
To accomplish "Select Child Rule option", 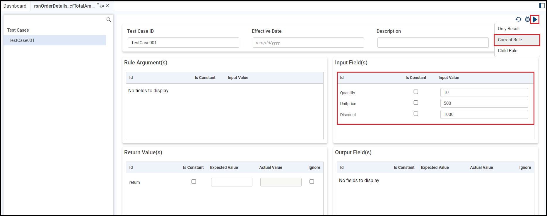I will click(507, 51).
